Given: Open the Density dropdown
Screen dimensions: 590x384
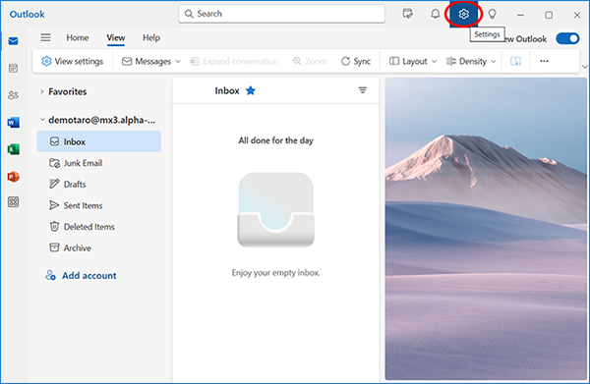Looking at the screenshot, I should click(x=471, y=61).
